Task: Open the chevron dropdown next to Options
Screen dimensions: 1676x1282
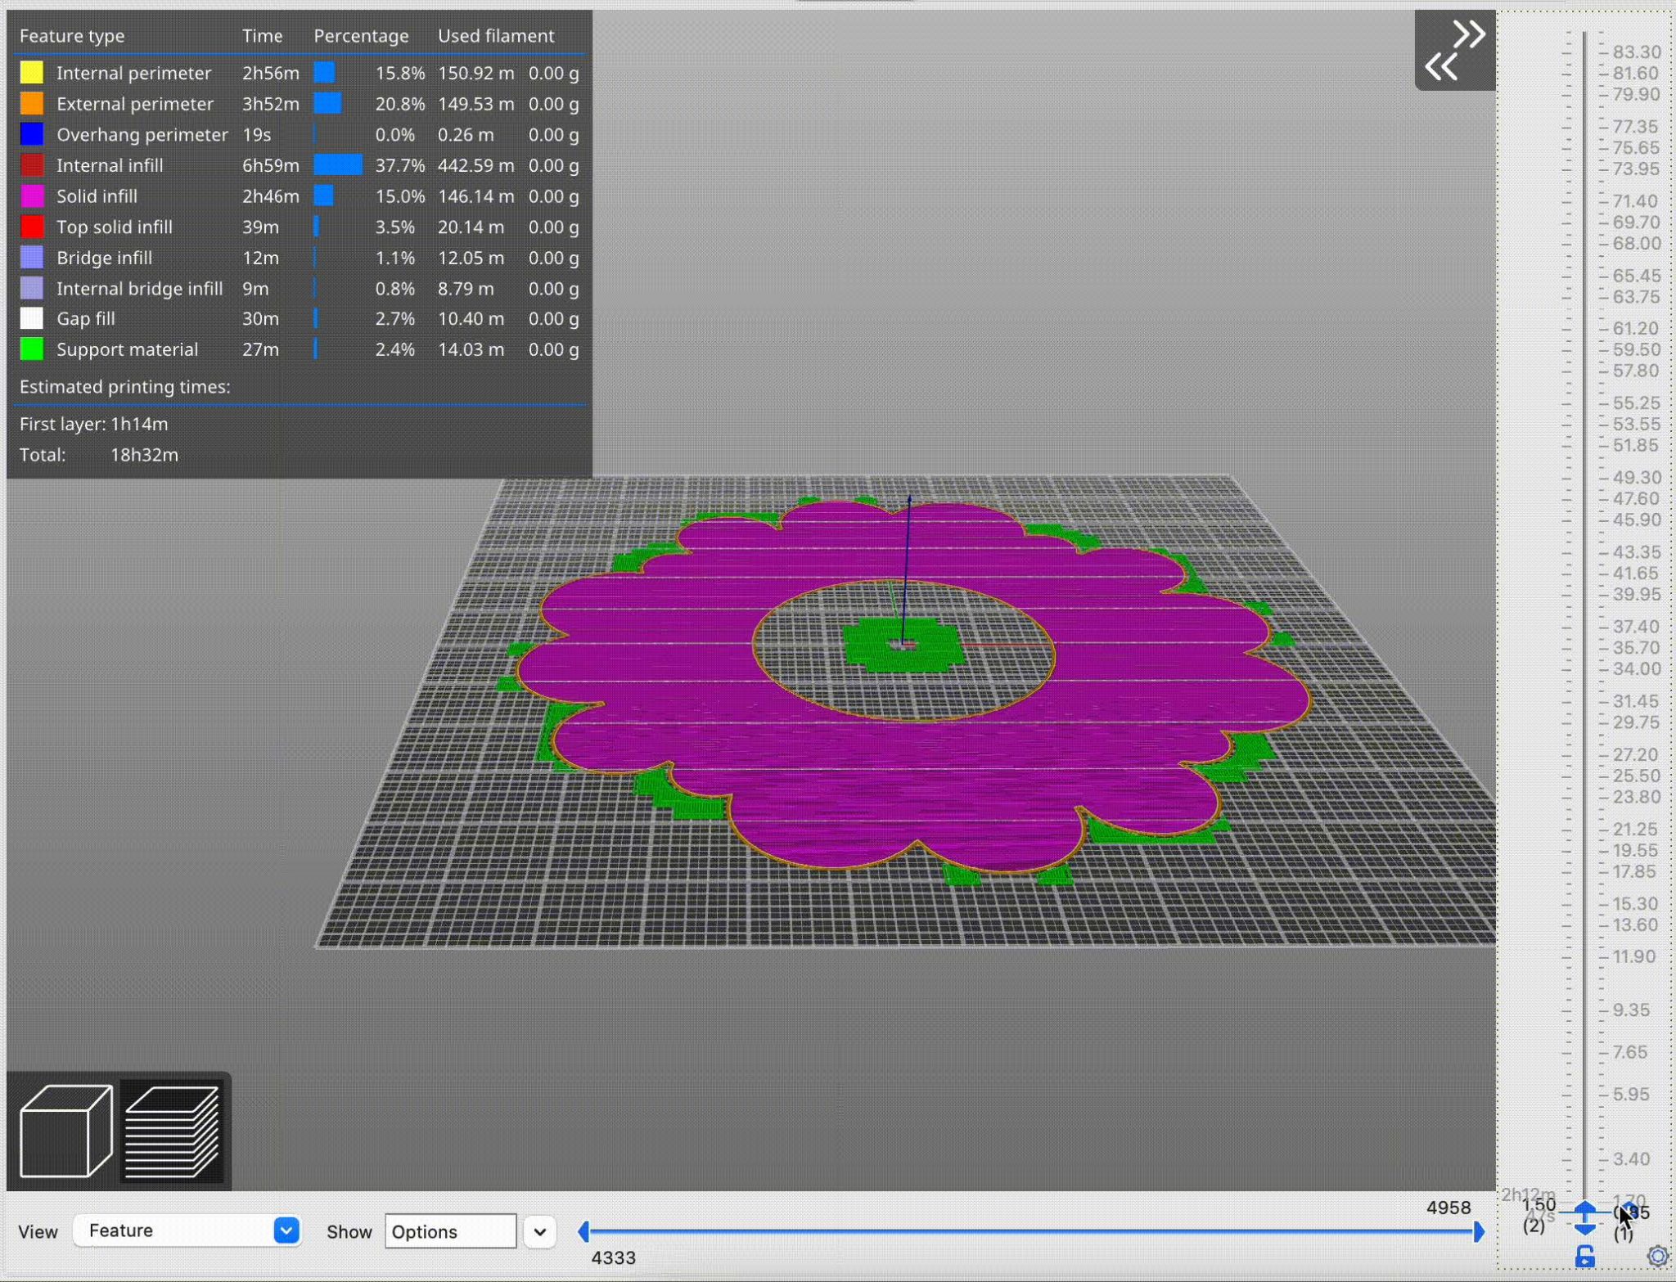Action: pos(538,1230)
